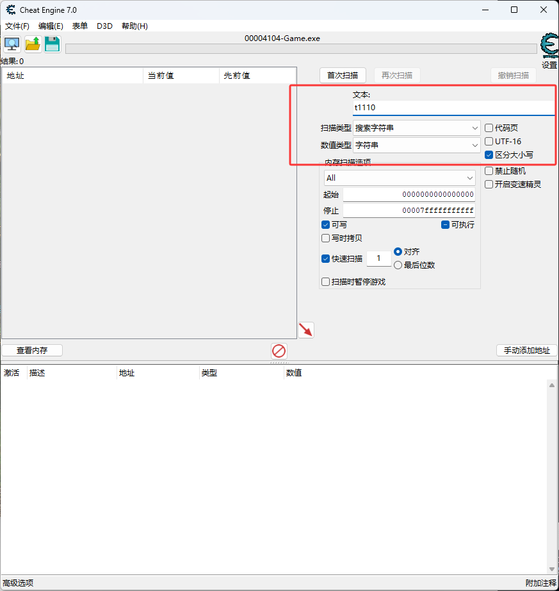Click the 结果:0 results count label
Image resolution: width=559 pixels, height=591 pixels.
(x=12, y=61)
